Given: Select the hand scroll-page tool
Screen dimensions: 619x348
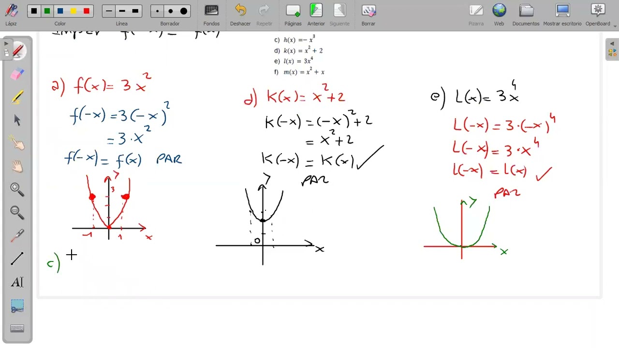Looking at the screenshot, I should (x=17, y=166).
